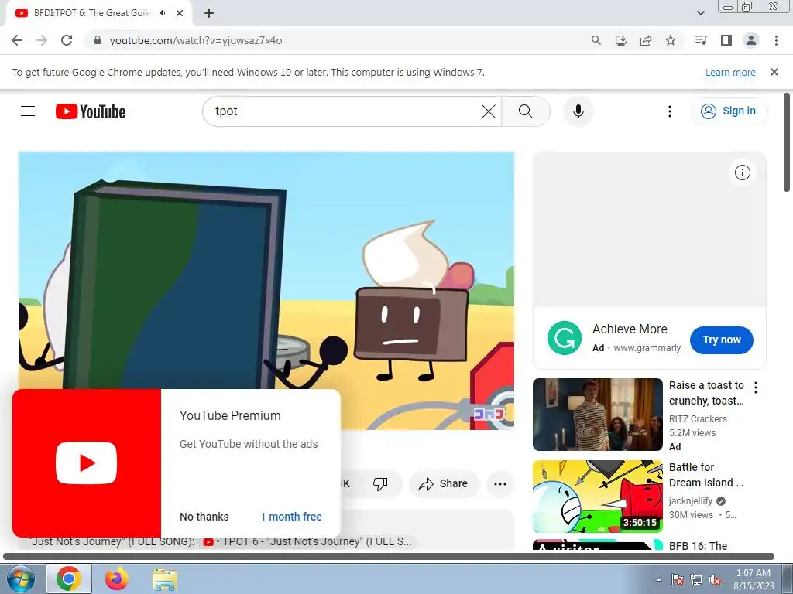Open more actions ellipsis under the video

(x=500, y=484)
